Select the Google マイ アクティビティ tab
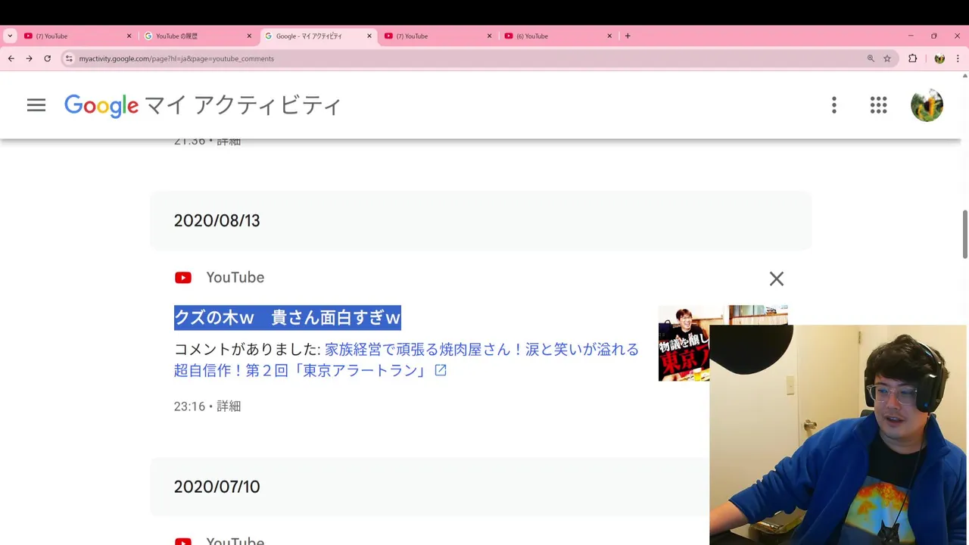The image size is (969, 545). pos(318,36)
